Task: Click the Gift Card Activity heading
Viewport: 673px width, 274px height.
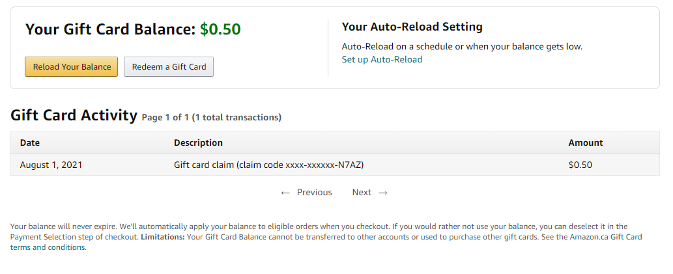Action: (74, 115)
